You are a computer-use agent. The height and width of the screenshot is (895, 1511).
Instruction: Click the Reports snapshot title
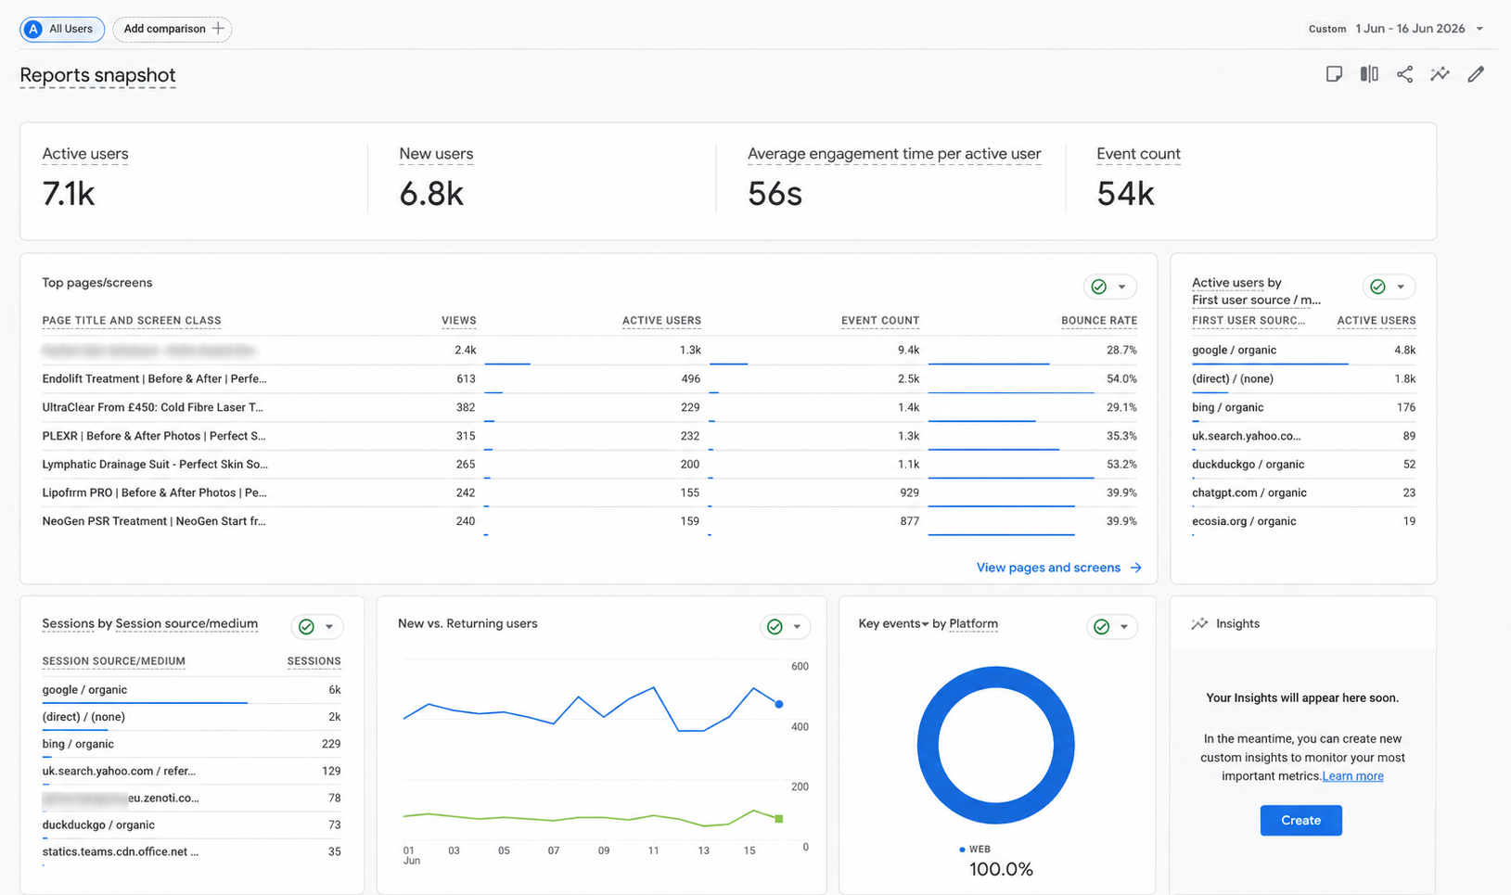point(97,75)
